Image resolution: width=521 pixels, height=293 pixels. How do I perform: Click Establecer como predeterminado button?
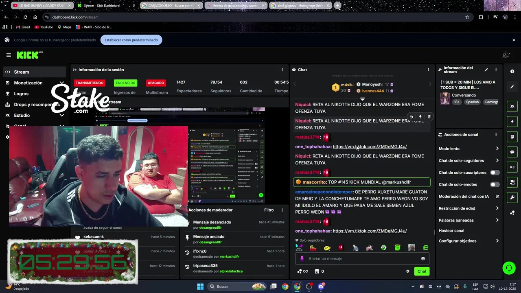coord(131,40)
